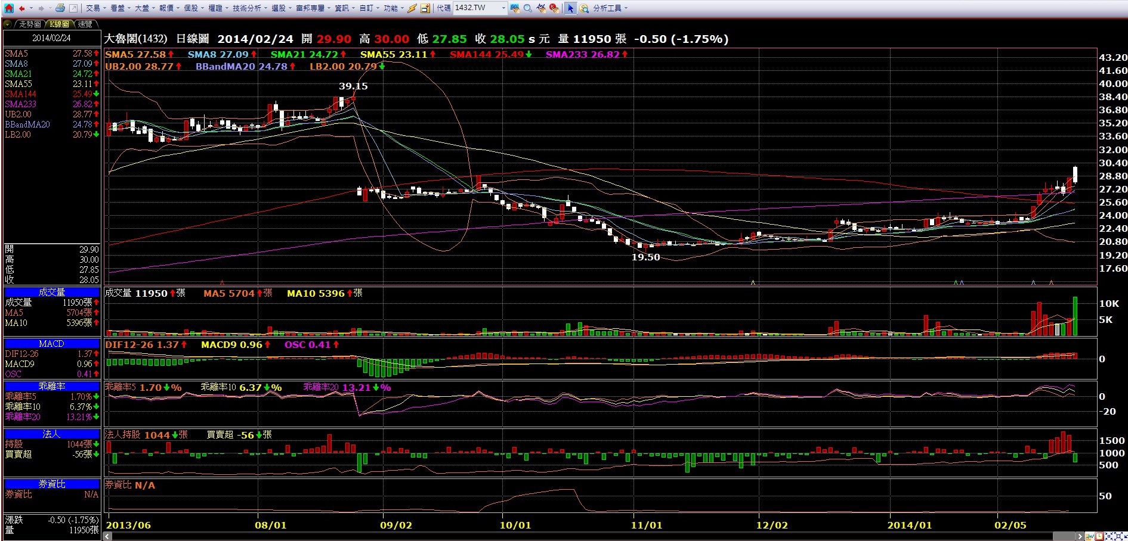Switch to the 走勢圖 tab
The width and height of the screenshot is (1128, 541).
coord(29,24)
